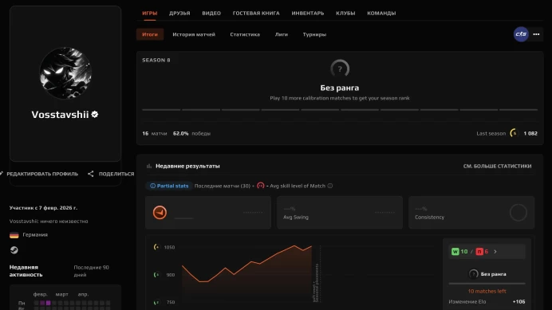Click the last season Elo 1 082
The height and width of the screenshot is (310, 552).
click(530, 133)
